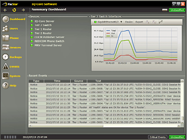Toggle the line graph mode icon in chart toolbar
Viewport: 187px width, 140px height.
point(161,22)
